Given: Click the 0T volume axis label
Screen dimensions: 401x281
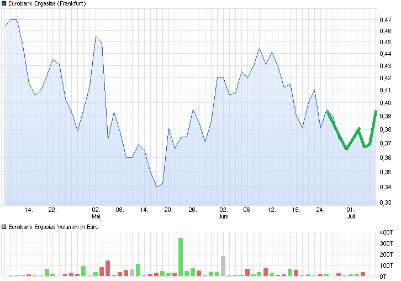Looking at the screenshot, I should (383, 277).
